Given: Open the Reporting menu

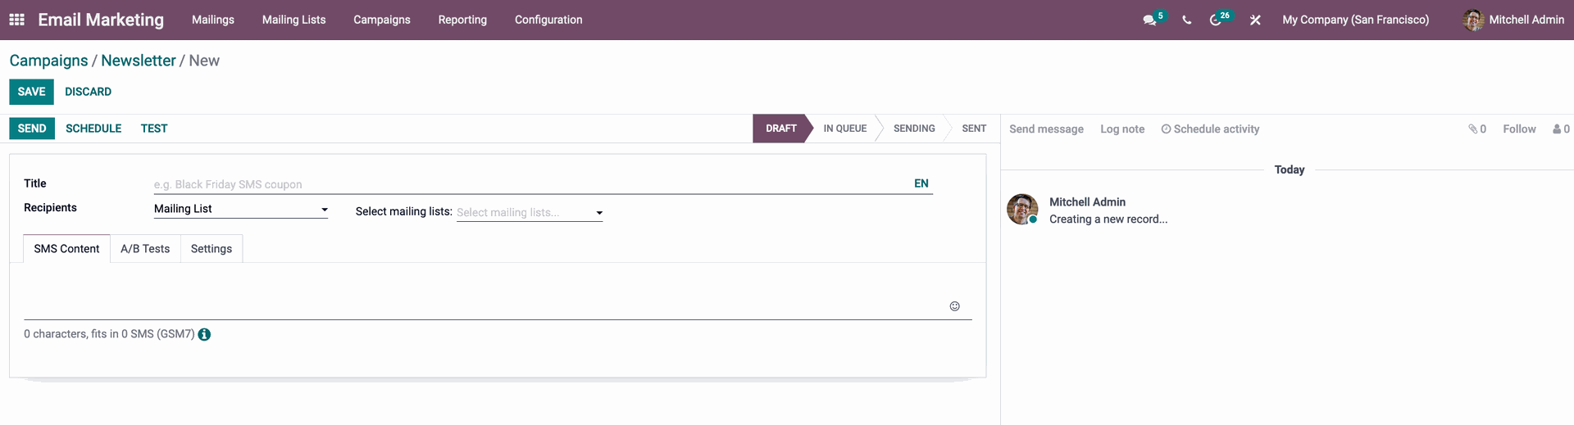Looking at the screenshot, I should click(x=462, y=20).
